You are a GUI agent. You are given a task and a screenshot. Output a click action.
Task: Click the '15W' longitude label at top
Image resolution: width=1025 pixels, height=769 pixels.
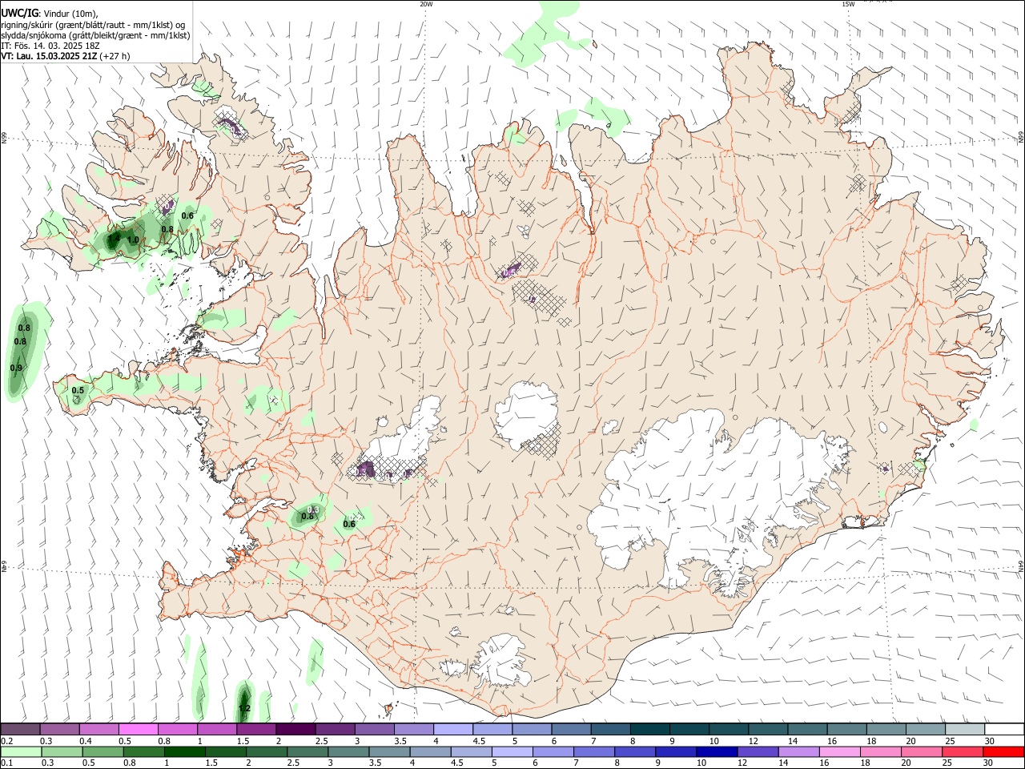click(848, 4)
